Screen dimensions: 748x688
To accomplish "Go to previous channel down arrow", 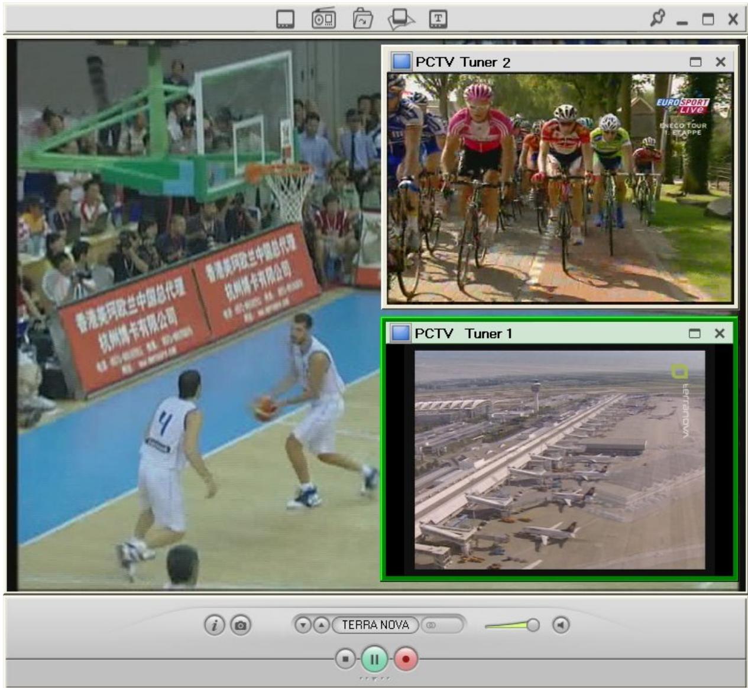I will coord(303,625).
